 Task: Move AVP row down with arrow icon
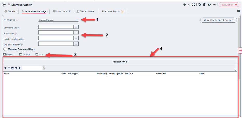pyautogui.click(x=19, y=68)
